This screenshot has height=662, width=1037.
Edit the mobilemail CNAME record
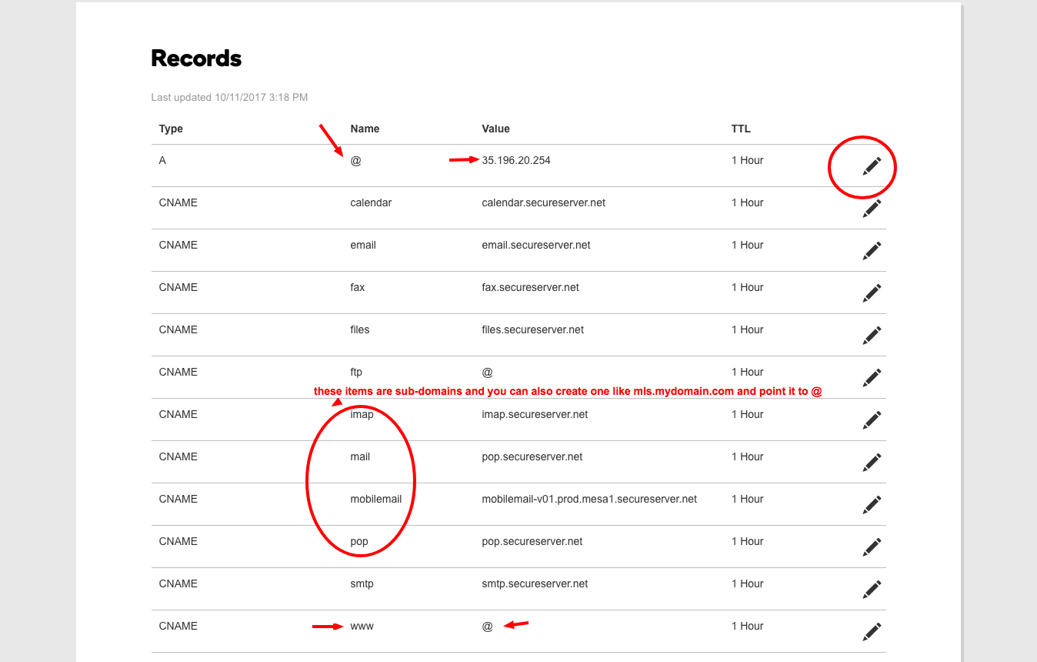pos(872,505)
